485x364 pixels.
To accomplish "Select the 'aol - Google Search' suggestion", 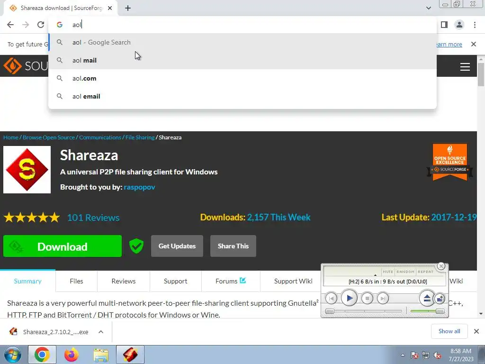I will pos(242,42).
